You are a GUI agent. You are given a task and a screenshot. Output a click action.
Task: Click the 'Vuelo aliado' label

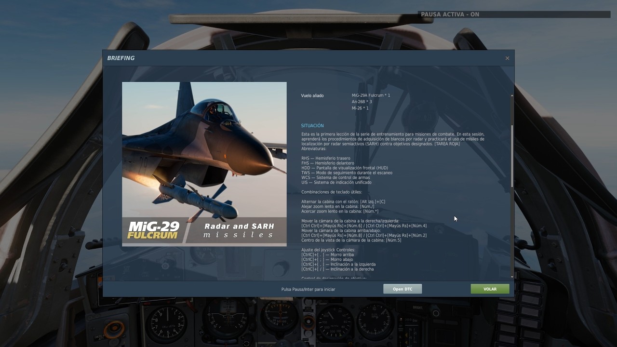312,95
